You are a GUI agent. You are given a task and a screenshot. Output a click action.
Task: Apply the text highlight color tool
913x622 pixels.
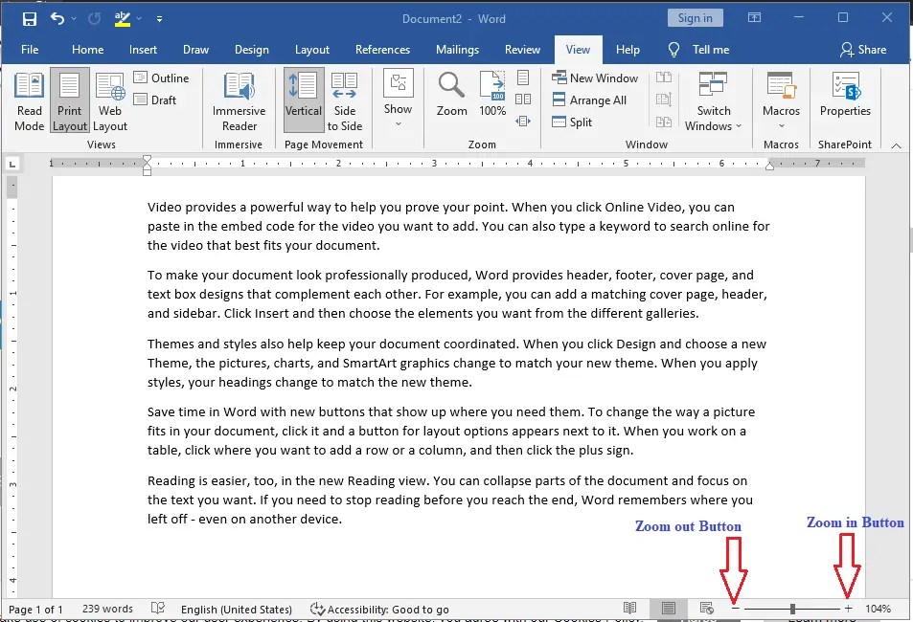coord(123,18)
